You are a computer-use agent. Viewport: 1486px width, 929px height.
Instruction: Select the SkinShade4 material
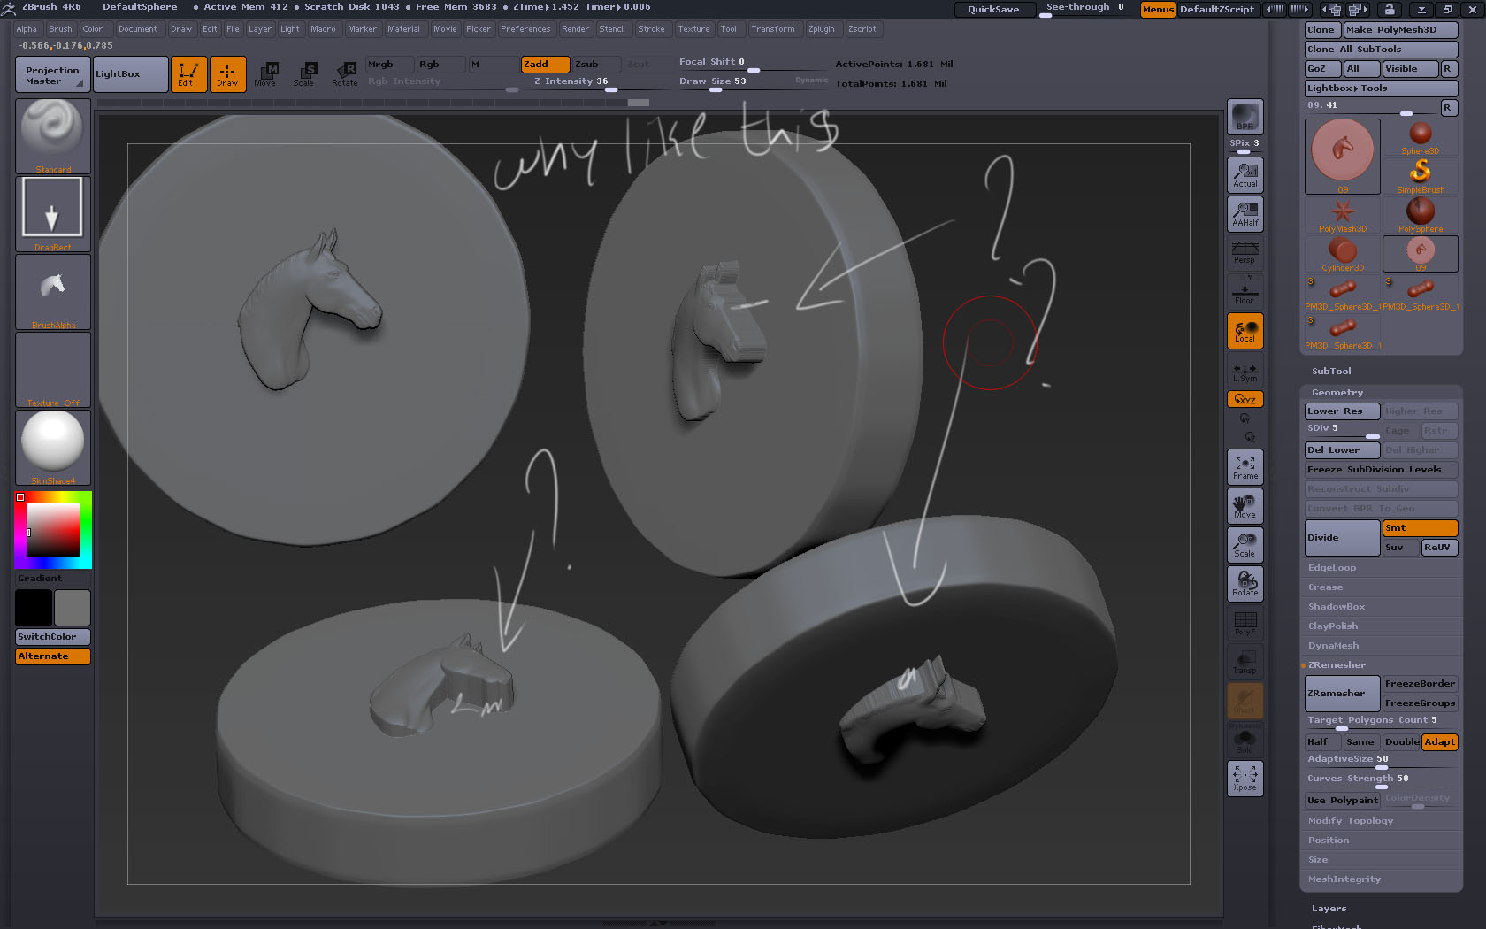[51, 447]
